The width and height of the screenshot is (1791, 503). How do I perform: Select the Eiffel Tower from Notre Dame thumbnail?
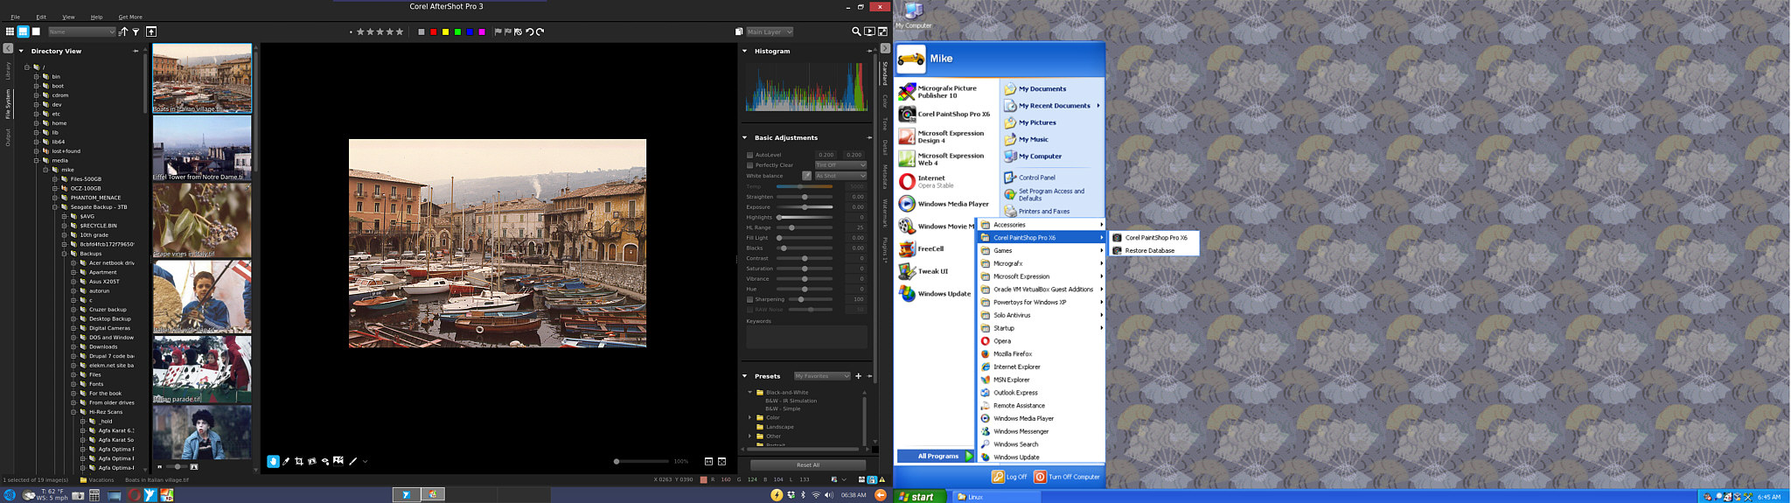(202, 149)
